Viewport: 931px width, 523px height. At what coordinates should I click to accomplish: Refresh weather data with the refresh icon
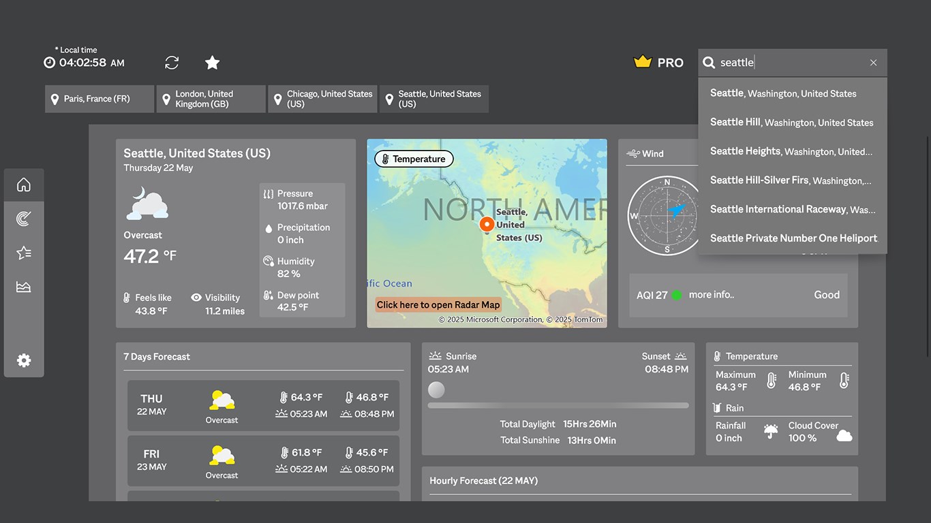pos(171,62)
